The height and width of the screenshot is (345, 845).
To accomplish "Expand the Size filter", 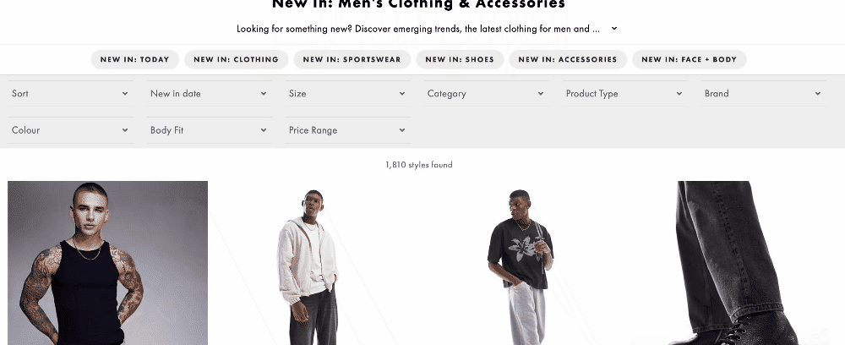I will tap(347, 93).
